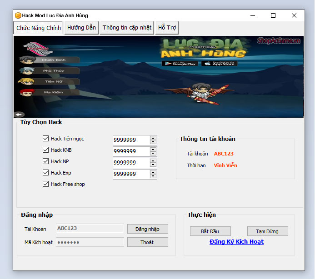Open the Hỗ Trợ tab
The height and width of the screenshot is (280, 315).
tap(167, 28)
